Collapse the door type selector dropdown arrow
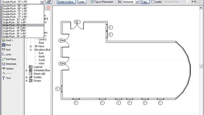Image resolution: width=204 pixels, height=115 pixels. [x=42, y=2]
